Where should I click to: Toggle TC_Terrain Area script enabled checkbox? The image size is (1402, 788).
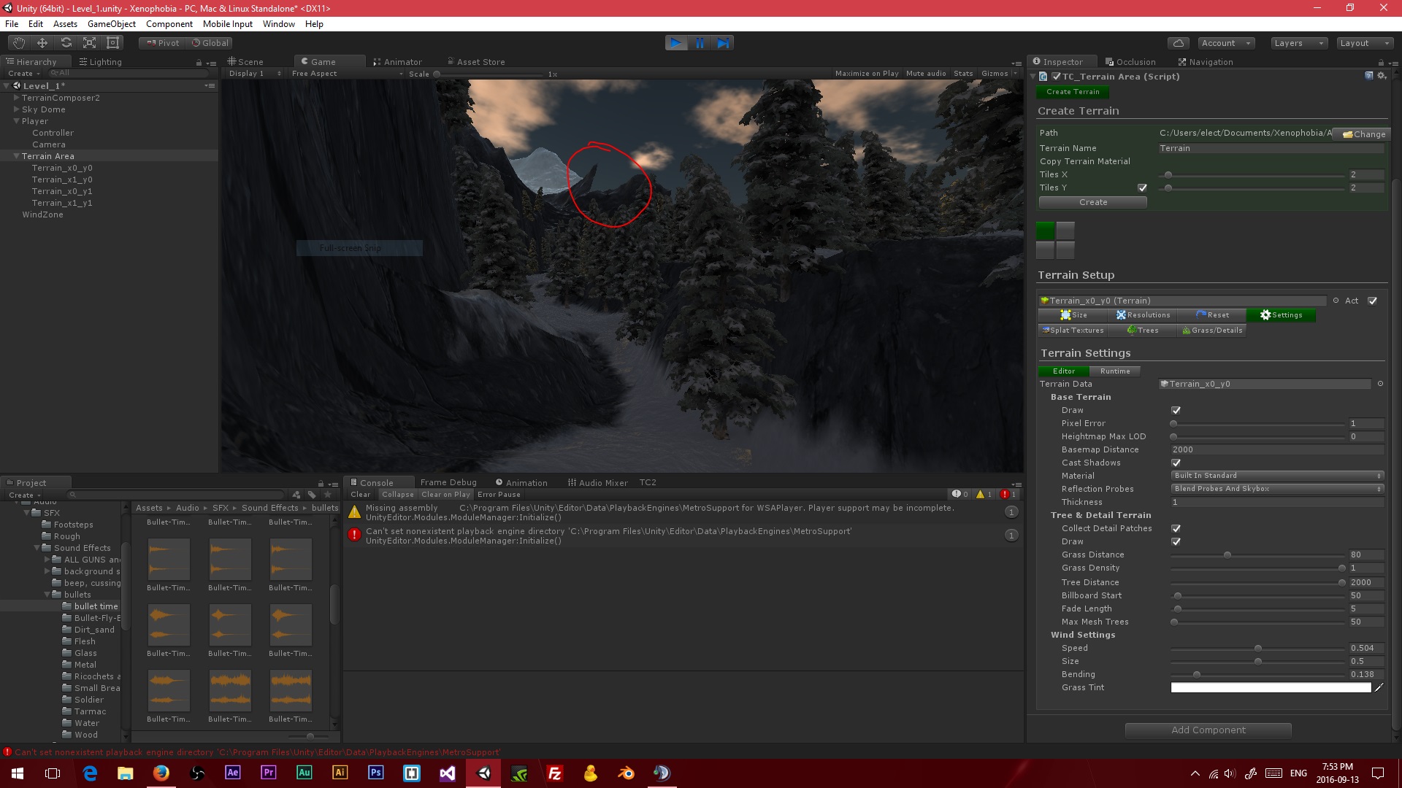click(1056, 77)
